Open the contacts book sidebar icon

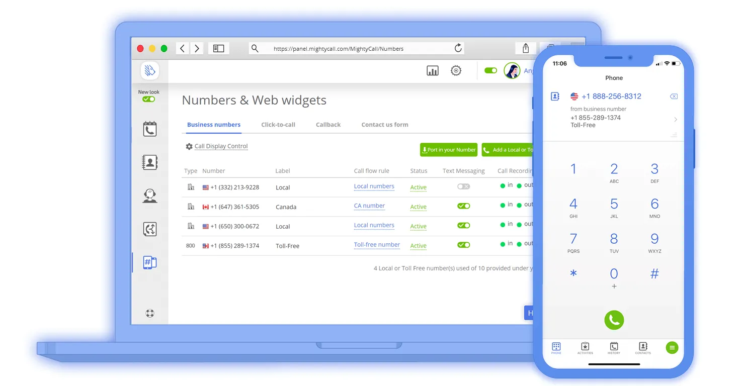[x=149, y=162]
